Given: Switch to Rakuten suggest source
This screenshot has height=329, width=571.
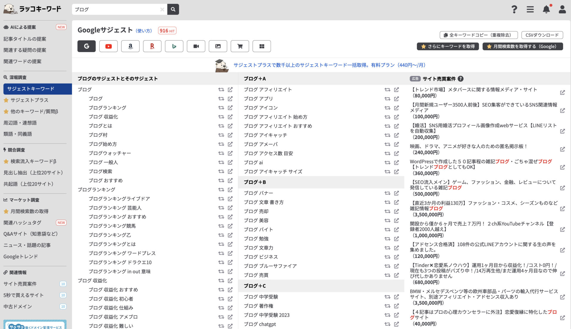Looking at the screenshot, I should pos(152,46).
